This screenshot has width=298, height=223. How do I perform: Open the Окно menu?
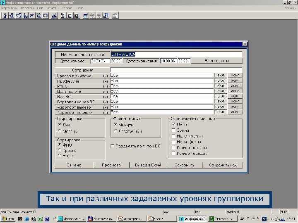click(x=79, y=8)
